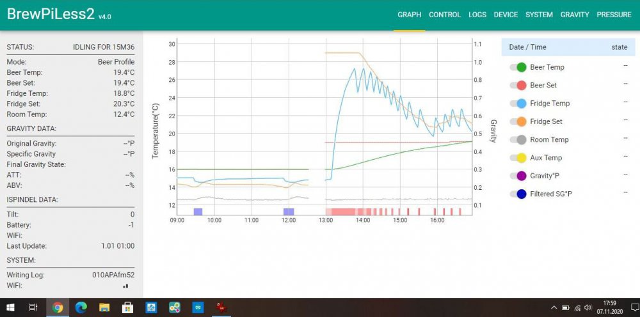The width and height of the screenshot is (640, 317).
Task: Toggle the Aux Temp legend switch
Action: (x=518, y=158)
